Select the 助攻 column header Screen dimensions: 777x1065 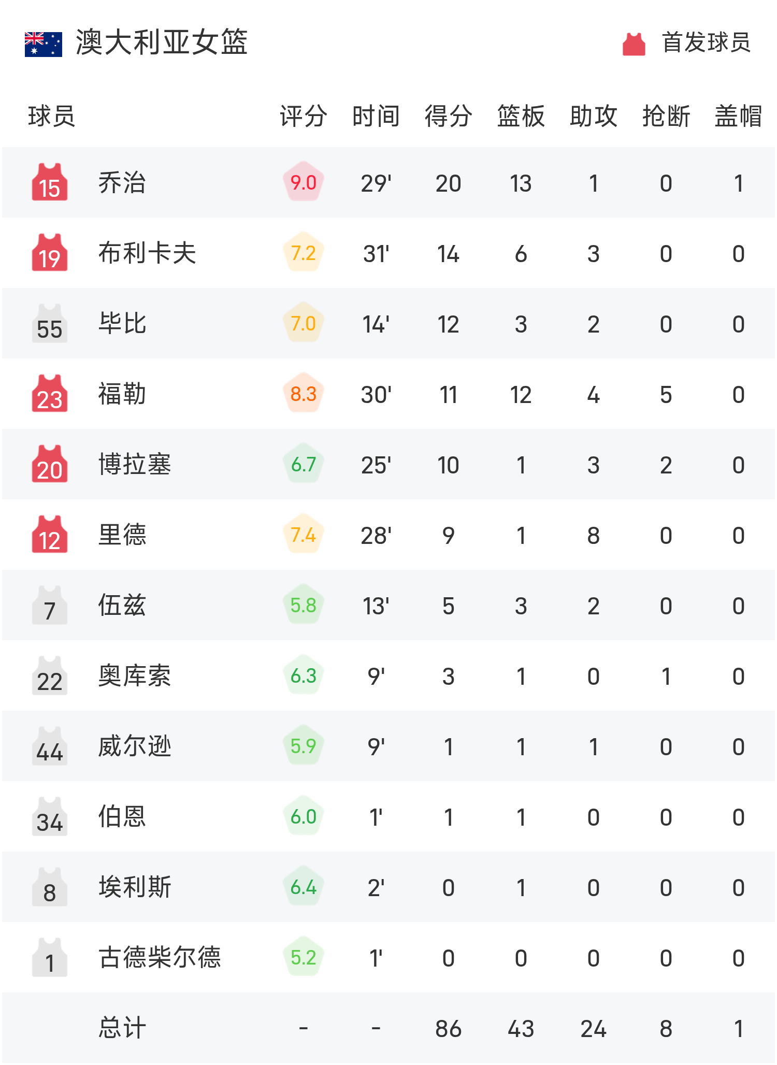(594, 116)
